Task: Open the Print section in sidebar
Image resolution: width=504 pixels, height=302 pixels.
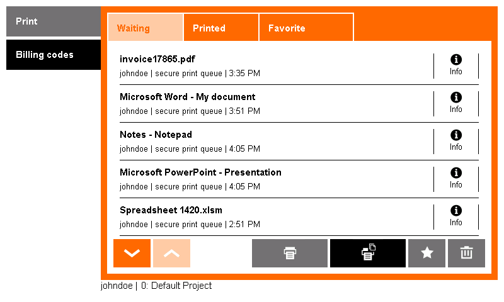Action: pos(54,21)
